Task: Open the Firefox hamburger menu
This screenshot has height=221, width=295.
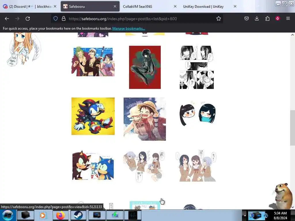Action: 288,18
